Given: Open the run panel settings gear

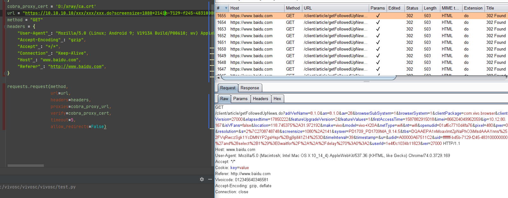Looking at the screenshot, I should pos(202,179).
